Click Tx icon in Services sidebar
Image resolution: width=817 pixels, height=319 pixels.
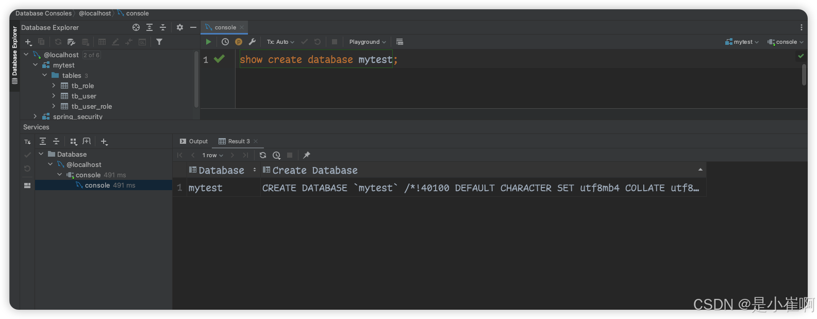pos(27,142)
